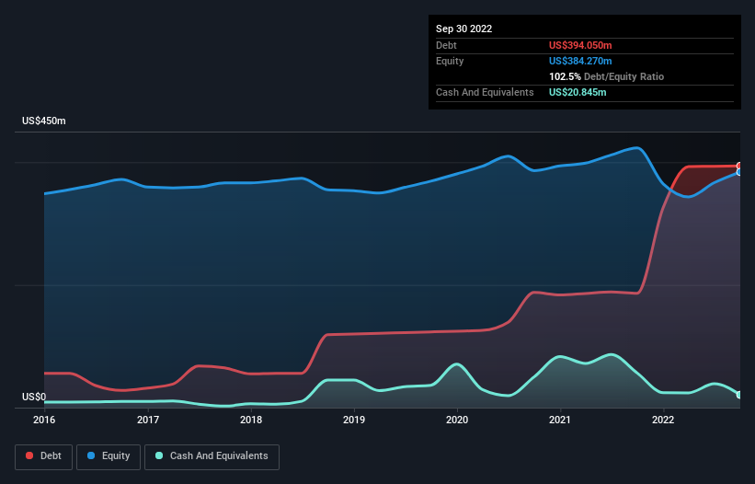Viewport: 755px width, 484px height.
Task: Click the US$0 y-axis label
Action: (34, 397)
